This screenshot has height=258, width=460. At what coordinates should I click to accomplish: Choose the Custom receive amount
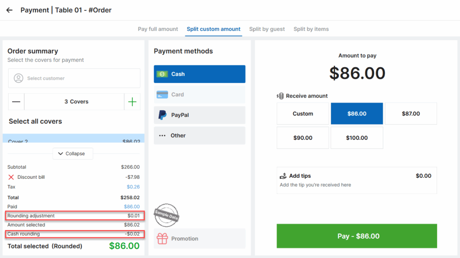click(x=303, y=113)
